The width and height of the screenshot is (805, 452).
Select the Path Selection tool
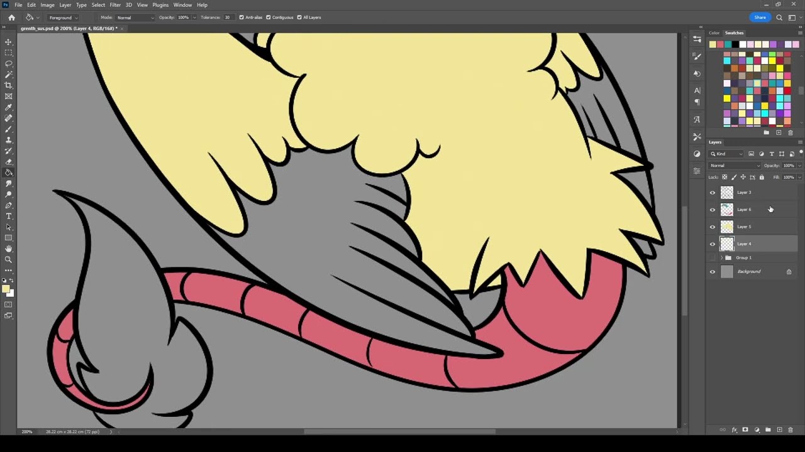click(x=9, y=227)
